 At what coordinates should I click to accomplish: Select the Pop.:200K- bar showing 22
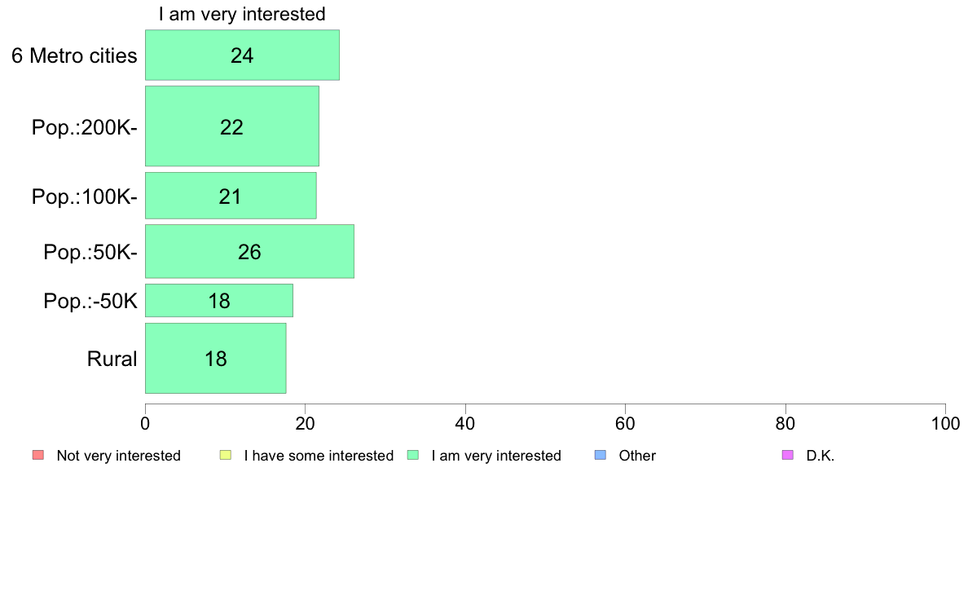tap(232, 126)
